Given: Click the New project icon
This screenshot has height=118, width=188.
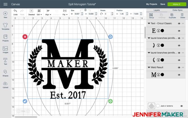Looking at the screenshot, I should click(x=5, y=13).
